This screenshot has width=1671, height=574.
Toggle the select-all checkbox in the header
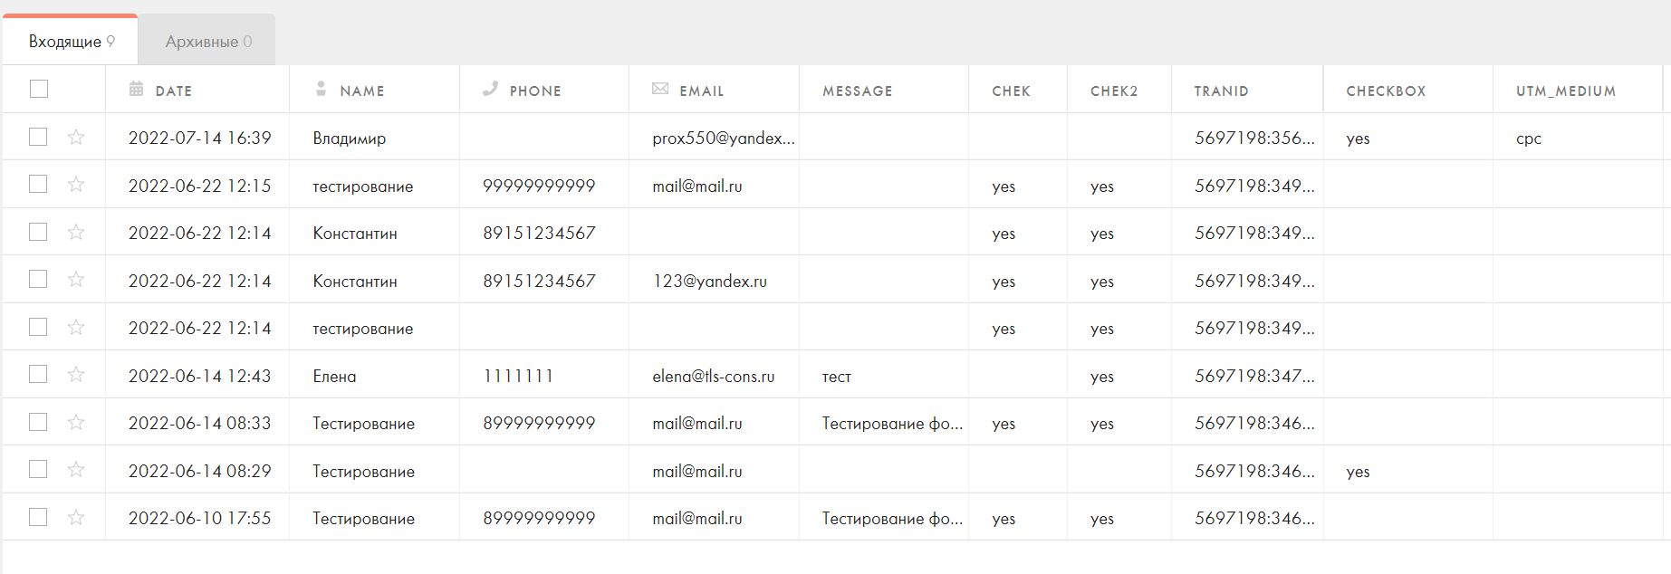(38, 89)
